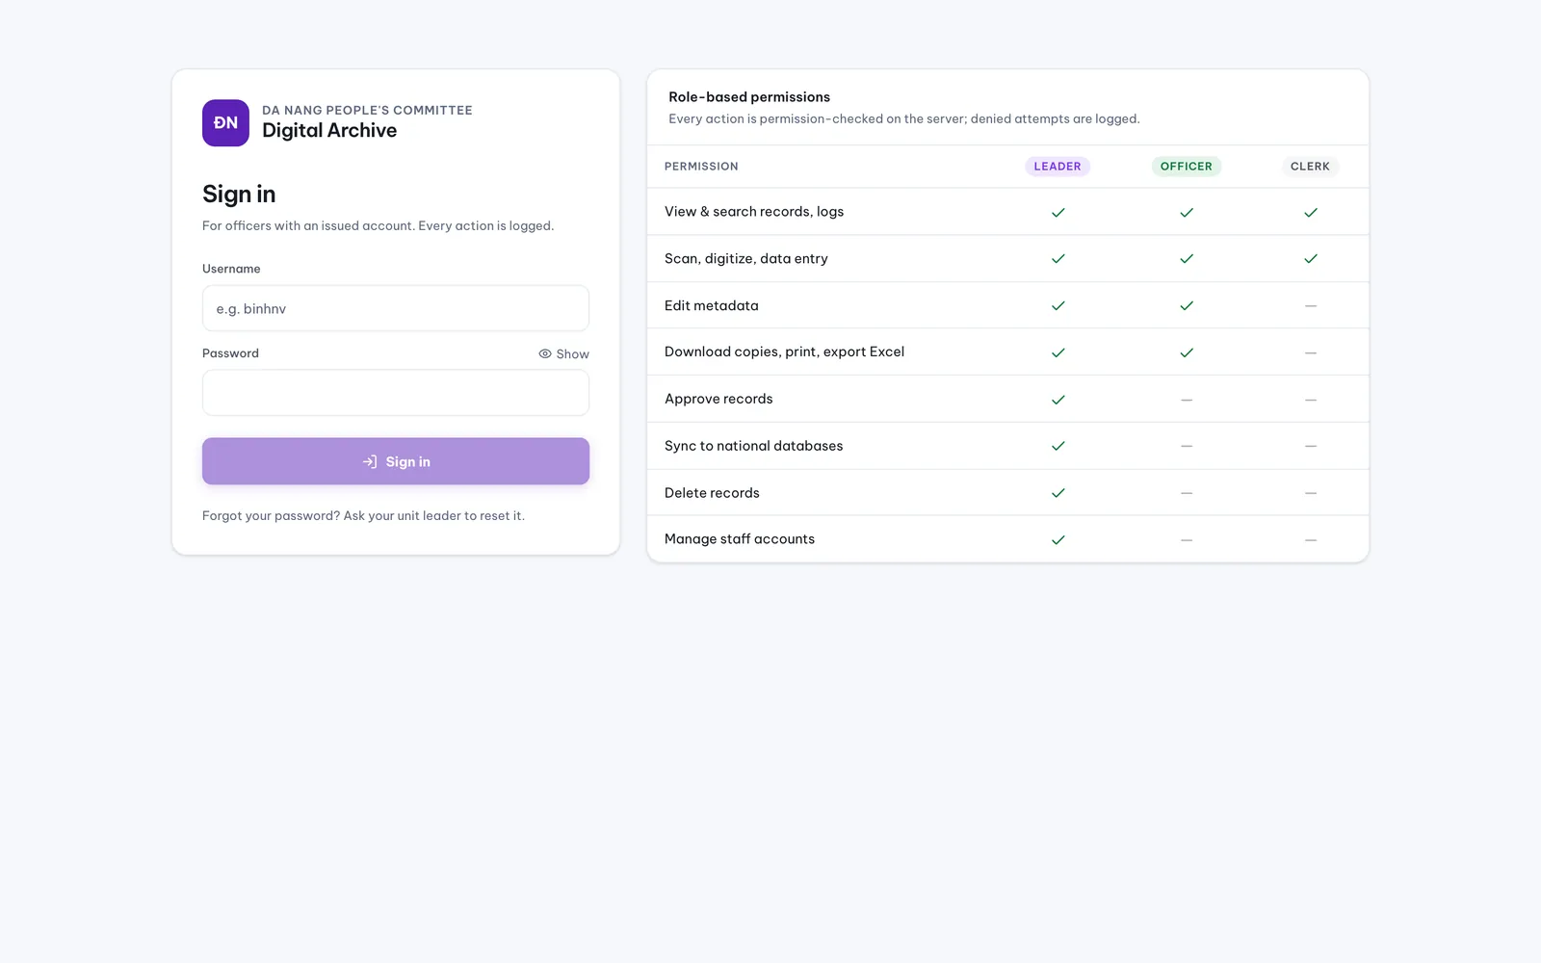
Task: Click 'Sync to national databases' row label
Action: point(753,446)
